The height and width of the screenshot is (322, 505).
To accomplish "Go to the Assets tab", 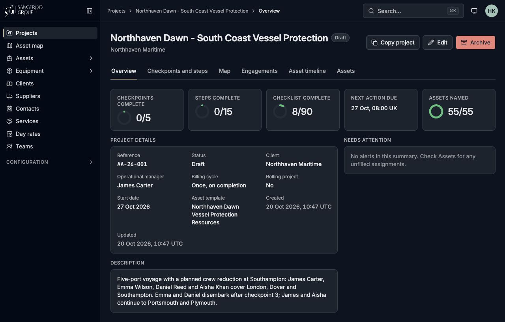I will click(x=346, y=71).
